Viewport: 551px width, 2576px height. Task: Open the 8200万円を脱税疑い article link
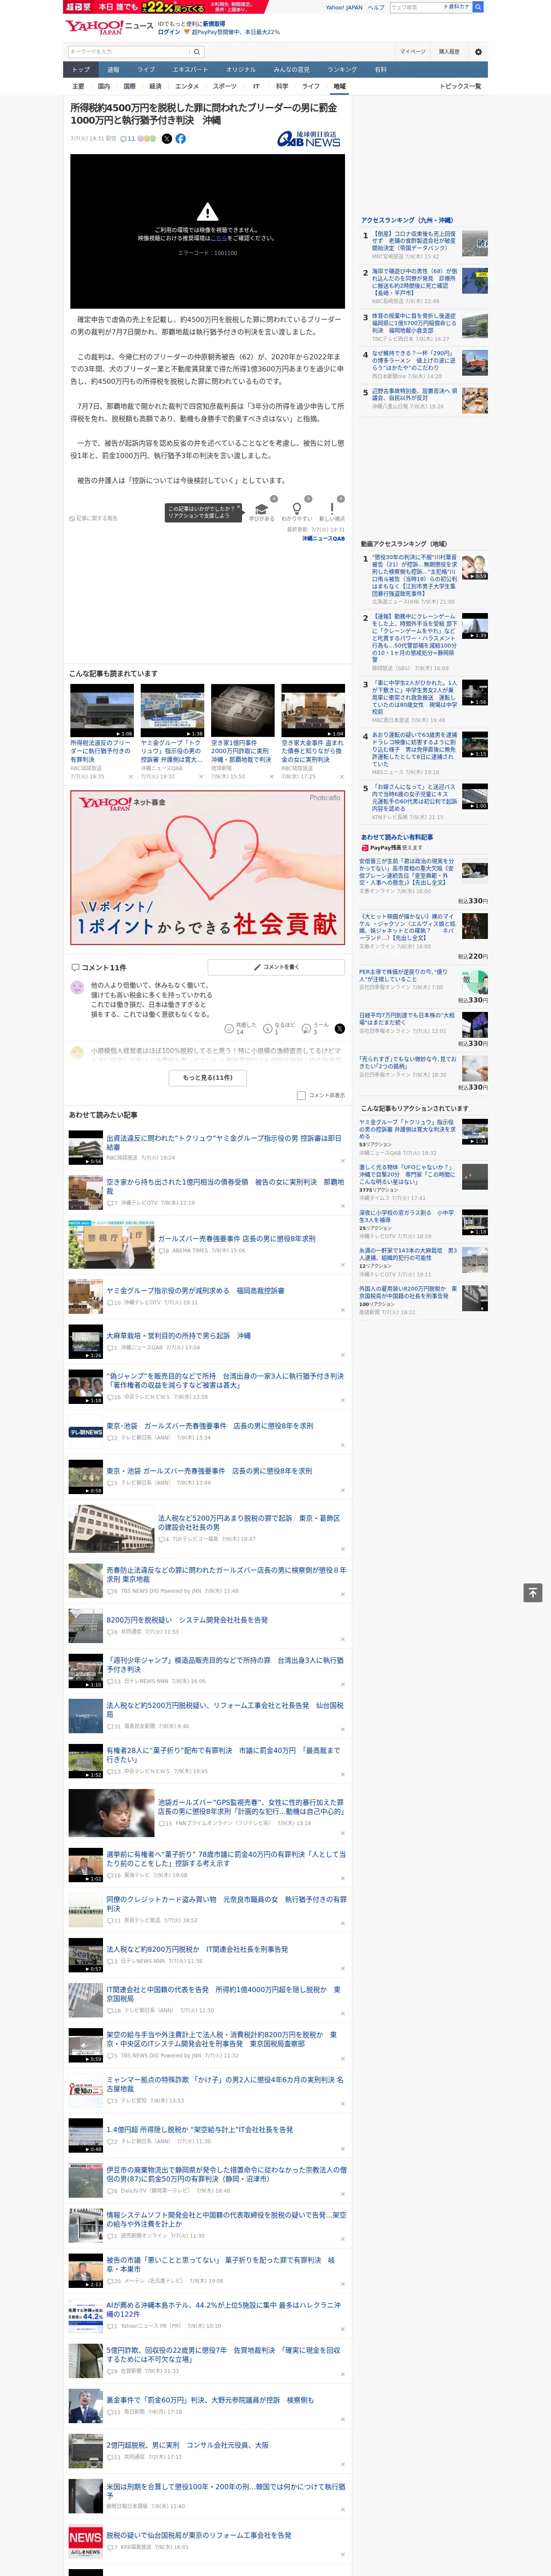pos(187,1619)
